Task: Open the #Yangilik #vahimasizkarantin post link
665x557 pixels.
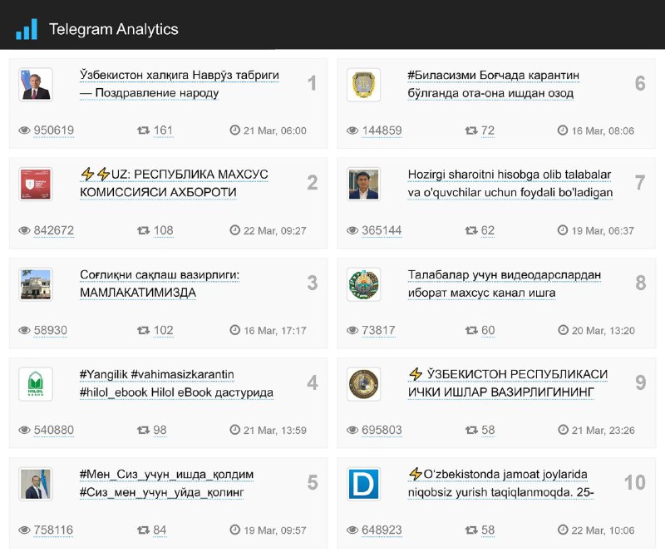Action: tap(176, 383)
